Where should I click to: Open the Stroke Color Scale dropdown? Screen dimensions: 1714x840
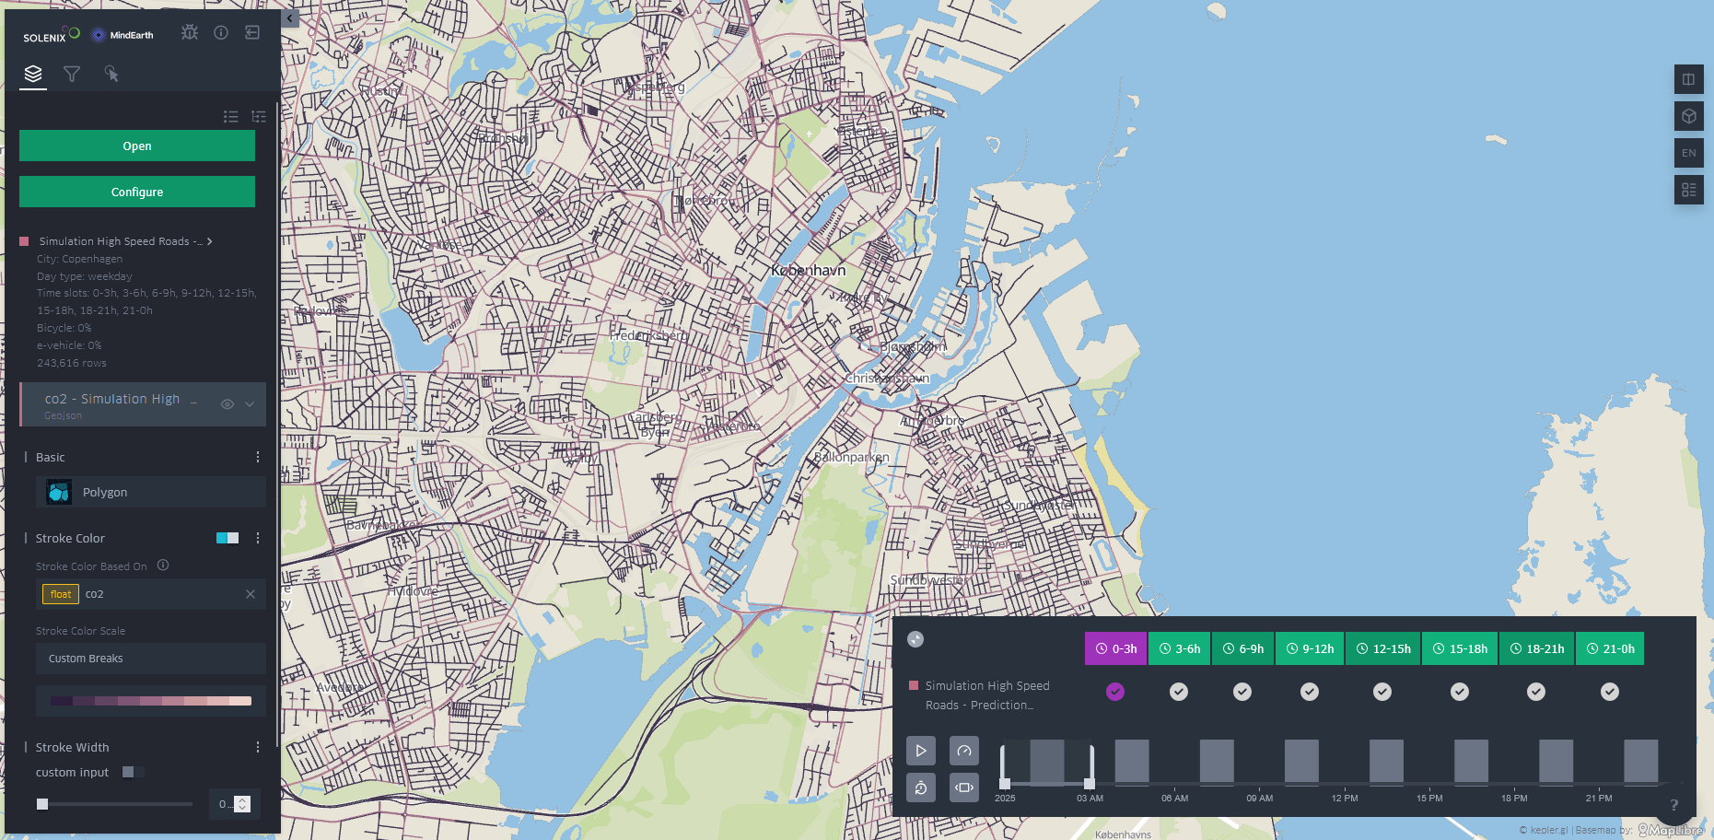coord(151,659)
